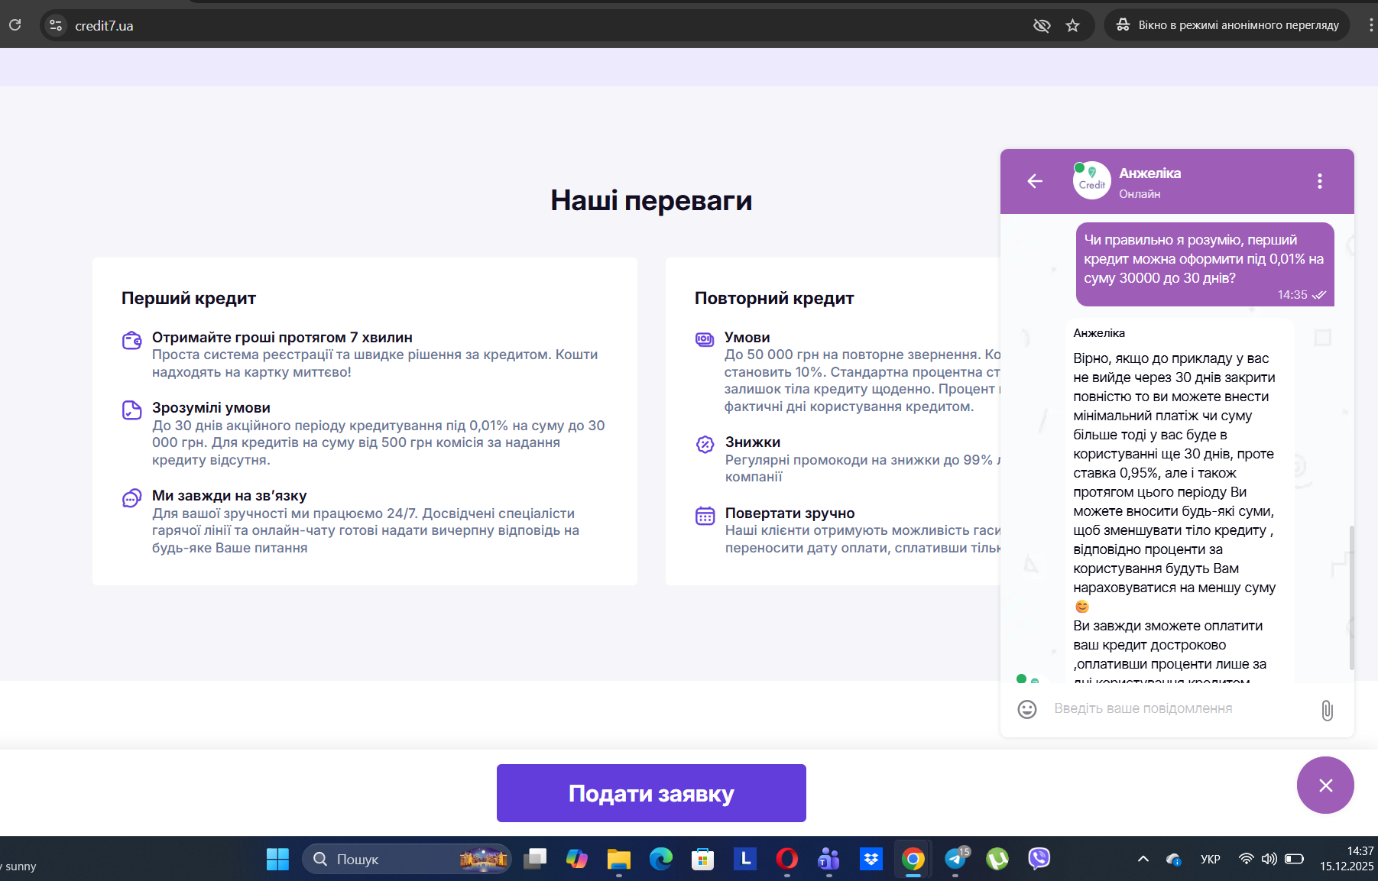Open Microsoft Edge from the taskbar
This screenshot has width=1378, height=881.
tap(661, 859)
